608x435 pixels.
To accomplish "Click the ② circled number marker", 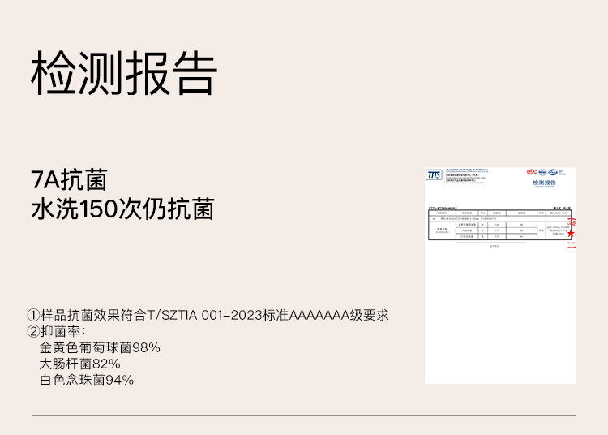I will (x=33, y=331).
